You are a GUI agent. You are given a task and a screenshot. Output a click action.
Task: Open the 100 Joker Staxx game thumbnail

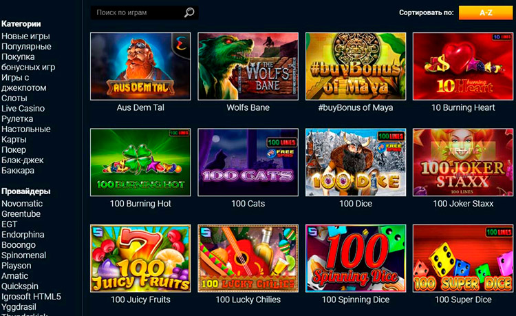pyautogui.click(x=463, y=162)
